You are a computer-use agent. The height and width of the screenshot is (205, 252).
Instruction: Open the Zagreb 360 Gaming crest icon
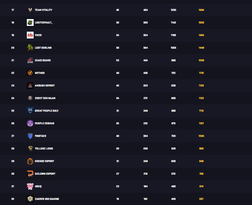30,199
